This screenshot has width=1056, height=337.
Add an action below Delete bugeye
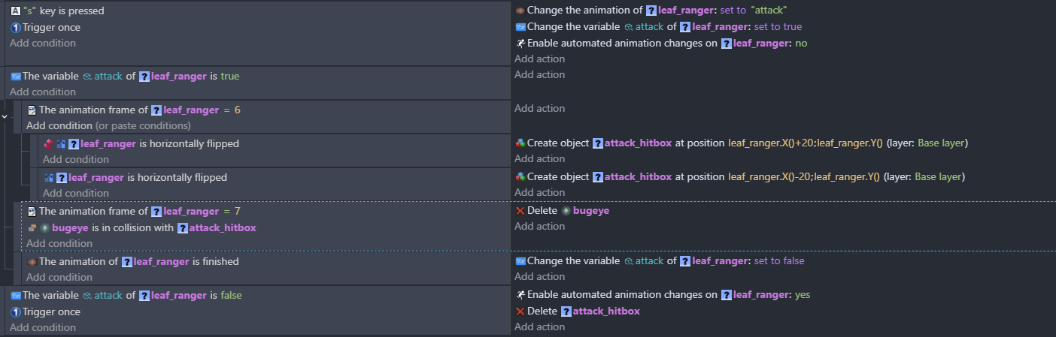(x=539, y=227)
